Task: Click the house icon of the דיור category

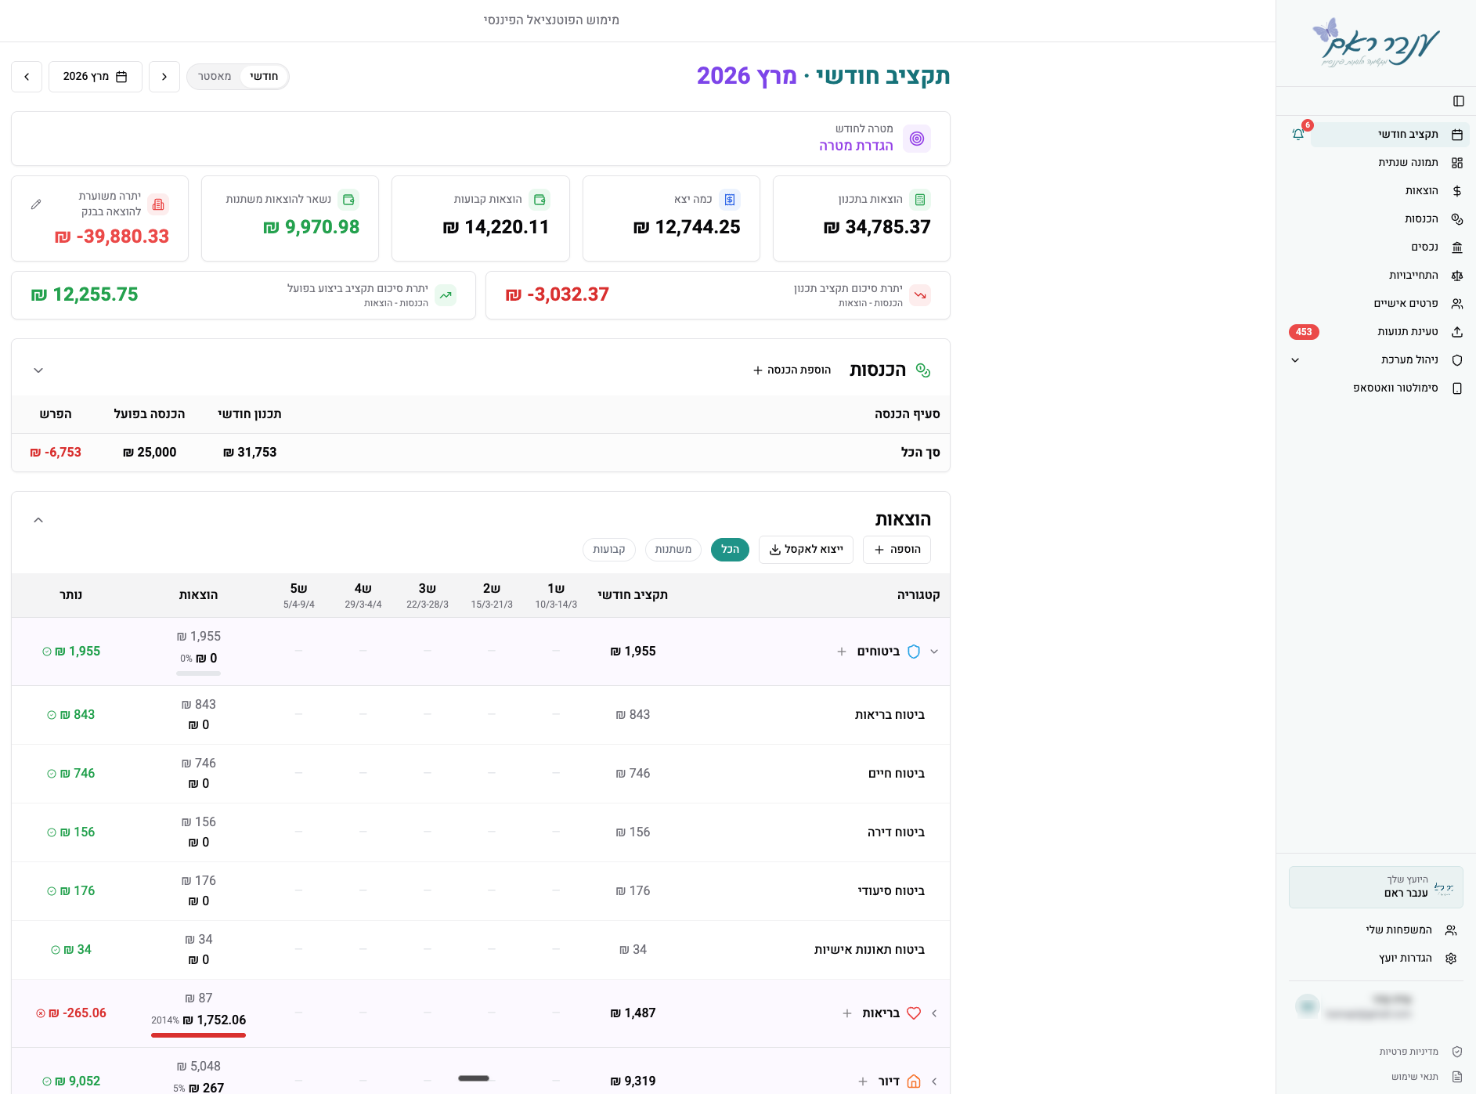Action: tap(914, 1081)
